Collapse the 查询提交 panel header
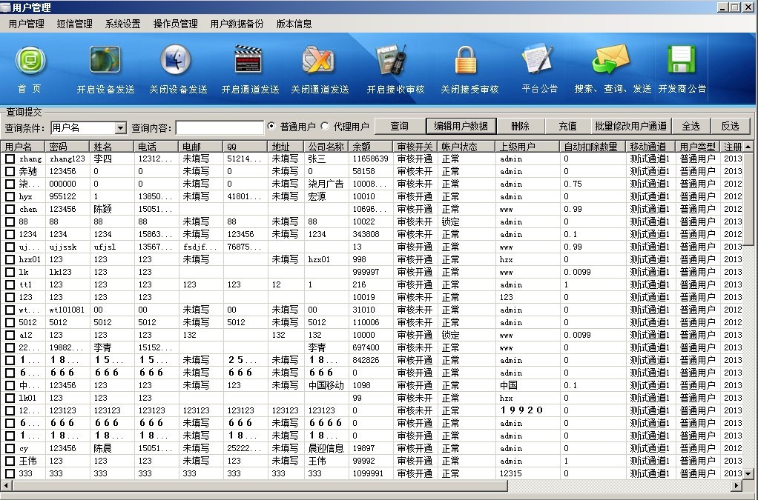Screen dimensions: 758x500 click(x=22, y=113)
